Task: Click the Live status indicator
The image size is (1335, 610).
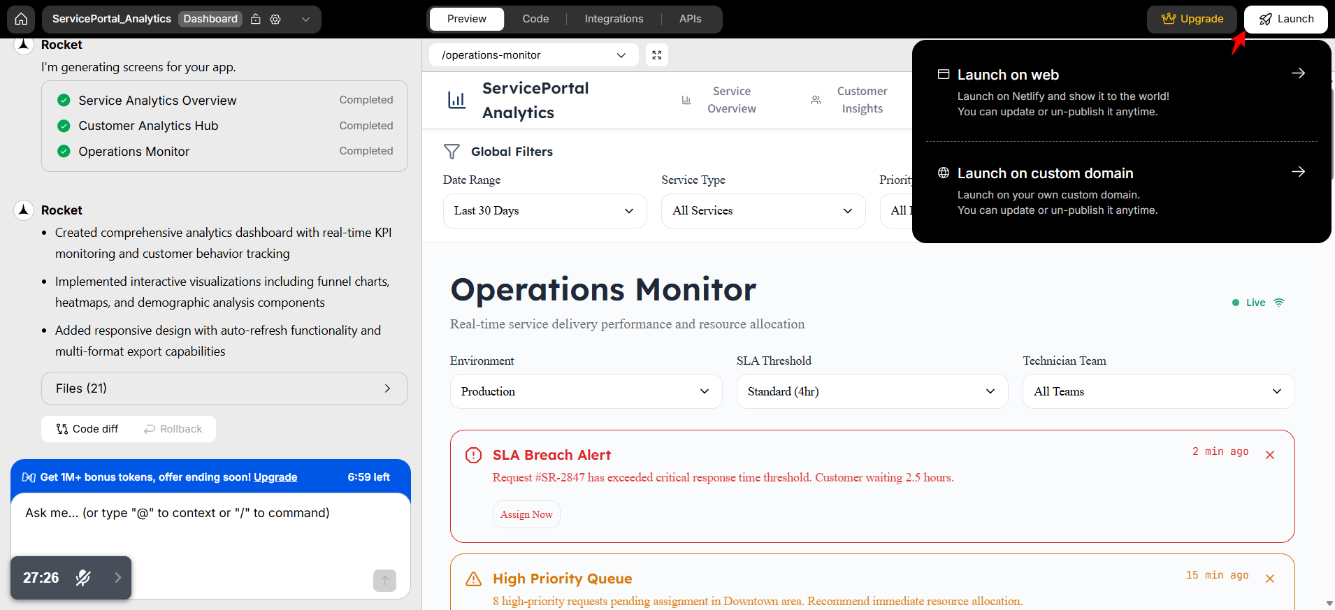Action: 1257,303
